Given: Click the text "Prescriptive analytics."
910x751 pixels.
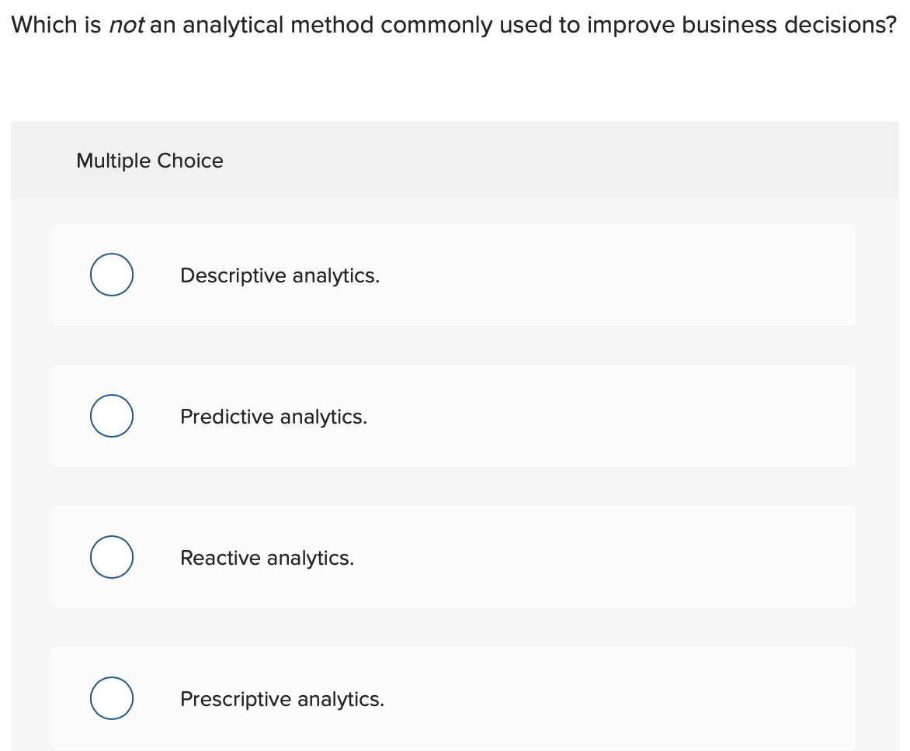Looking at the screenshot, I should click(282, 699).
